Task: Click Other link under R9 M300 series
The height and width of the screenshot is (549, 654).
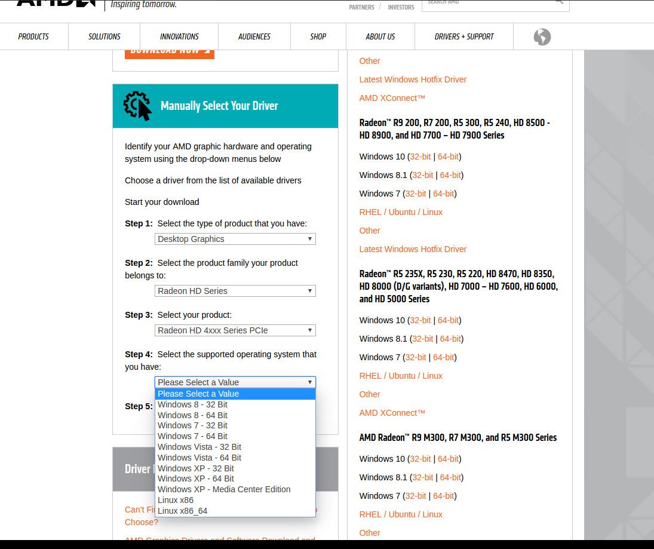Action: (x=370, y=533)
